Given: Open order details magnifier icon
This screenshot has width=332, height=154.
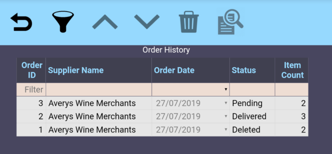Looking at the screenshot, I should 230,22.
